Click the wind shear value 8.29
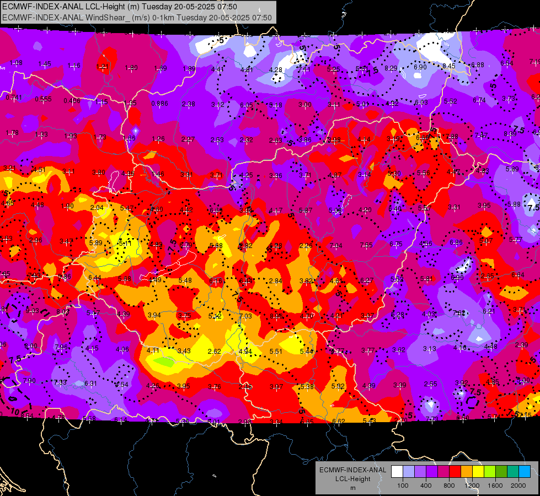The width and height of the screenshot is (540, 496). click(x=391, y=68)
